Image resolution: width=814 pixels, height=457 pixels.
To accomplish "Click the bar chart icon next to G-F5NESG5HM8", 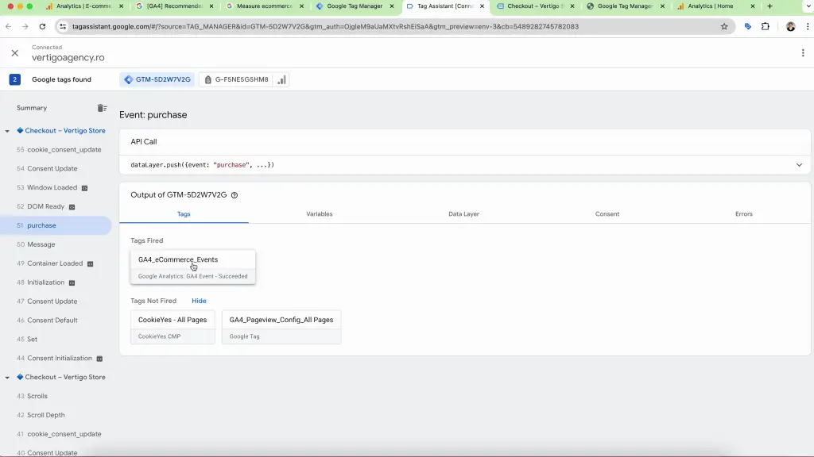I will pos(281,79).
